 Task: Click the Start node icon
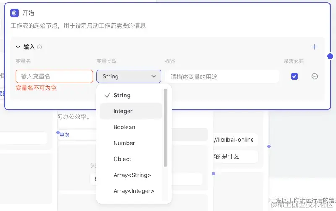(x=15, y=13)
